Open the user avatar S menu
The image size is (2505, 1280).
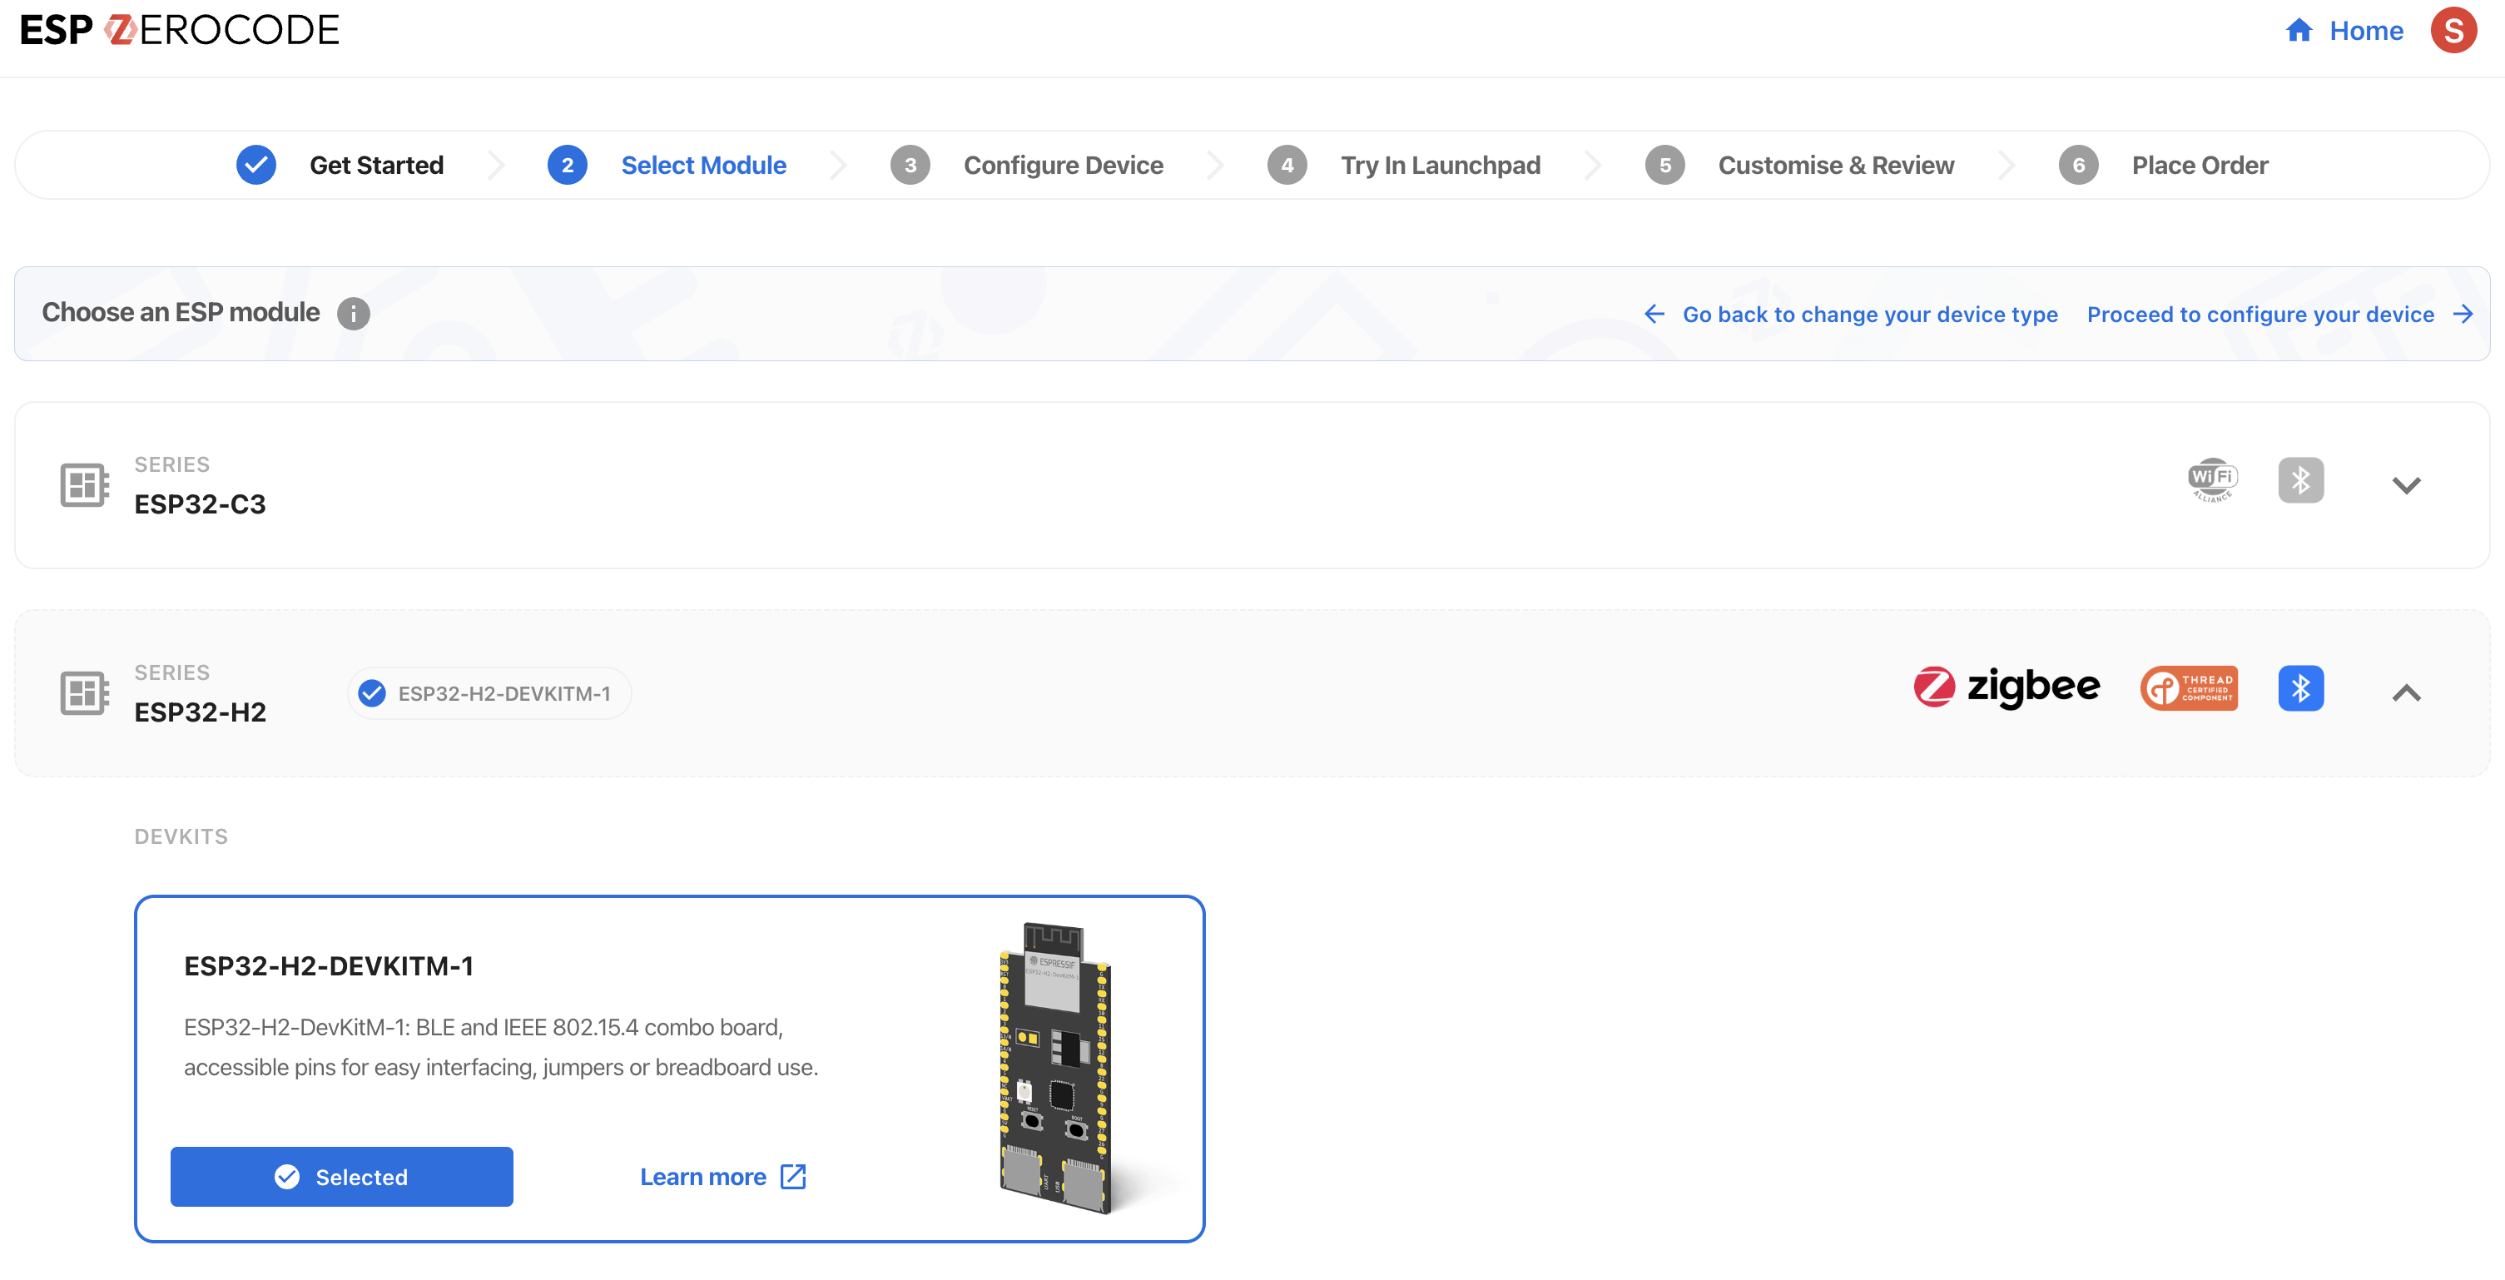(x=2453, y=30)
